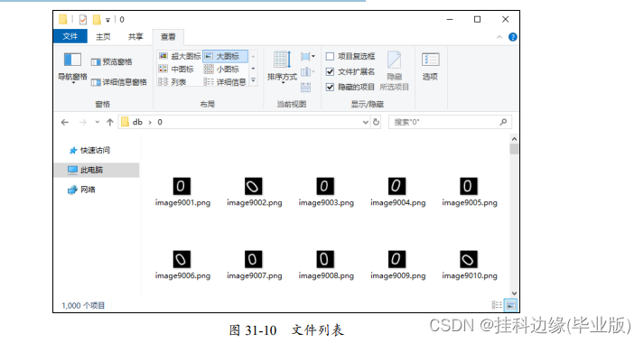
Task: Select Extra large icons (超大图标) layout
Action: pyautogui.click(x=180, y=56)
